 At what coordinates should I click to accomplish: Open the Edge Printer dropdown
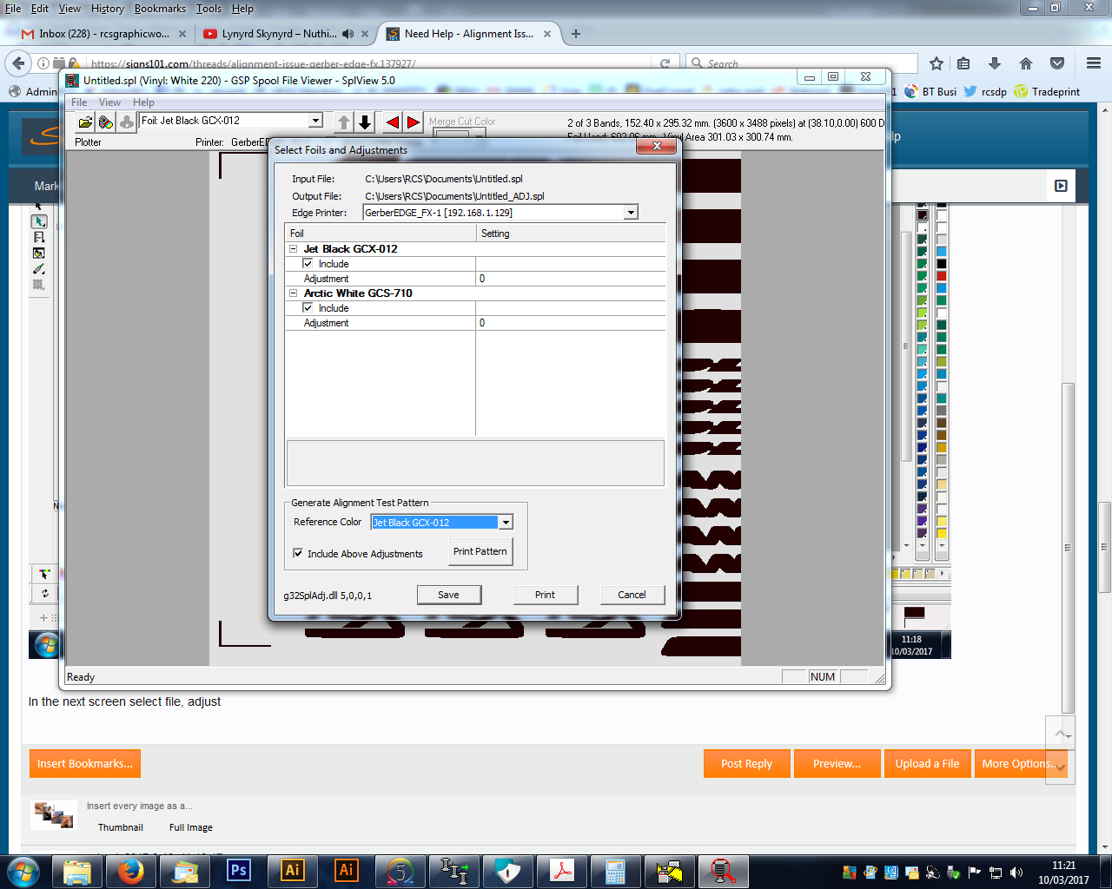[632, 213]
